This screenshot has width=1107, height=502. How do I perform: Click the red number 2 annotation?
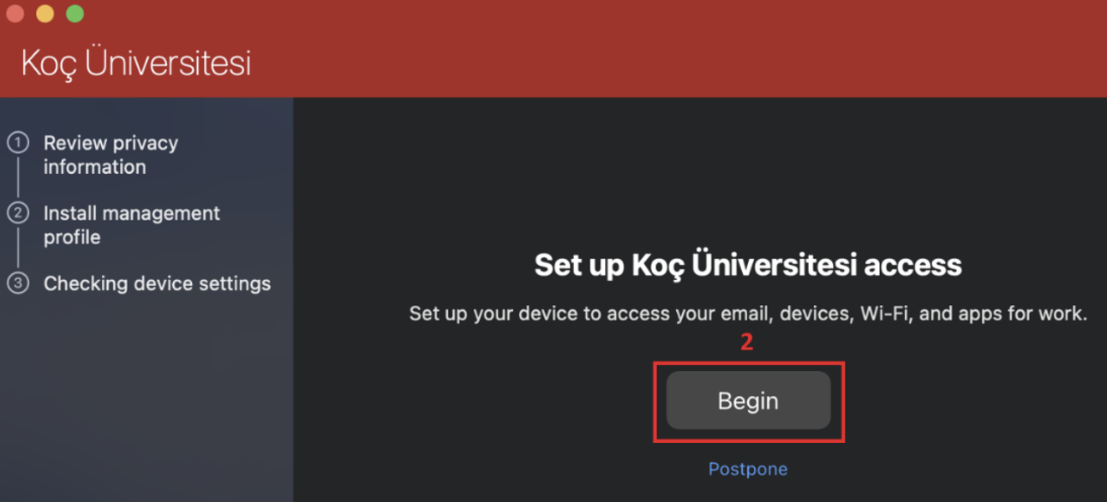tap(746, 343)
